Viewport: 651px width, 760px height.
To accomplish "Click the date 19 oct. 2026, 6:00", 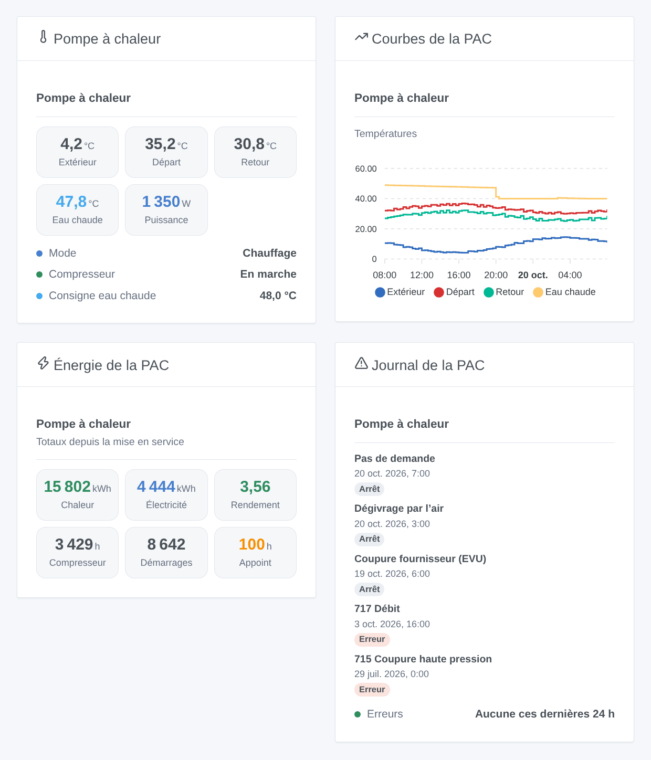I will pos(392,574).
